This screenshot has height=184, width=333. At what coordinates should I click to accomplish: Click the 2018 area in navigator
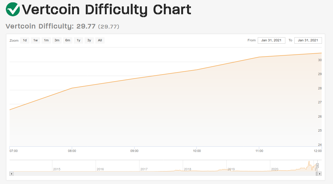pos(187,169)
